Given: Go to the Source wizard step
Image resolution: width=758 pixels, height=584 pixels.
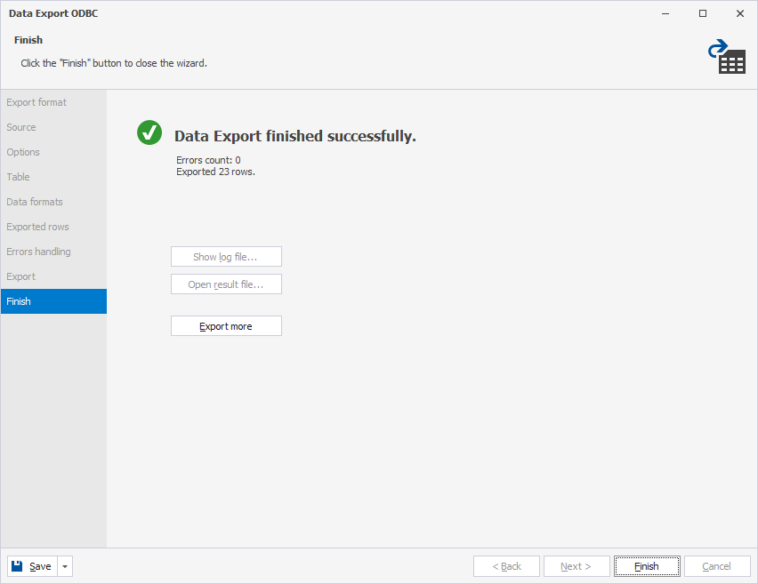Looking at the screenshot, I should pyautogui.click(x=21, y=127).
